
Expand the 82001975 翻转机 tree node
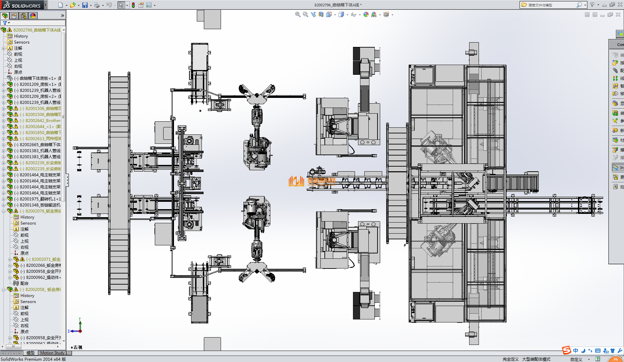(x=4, y=199)
